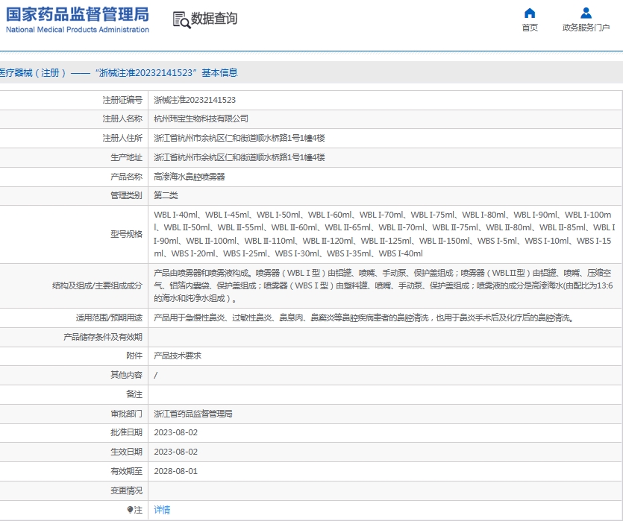The image size is (623, 521).
Task: Click approval department 浙江省药品监督管理局
Action: tap(193, 414)
